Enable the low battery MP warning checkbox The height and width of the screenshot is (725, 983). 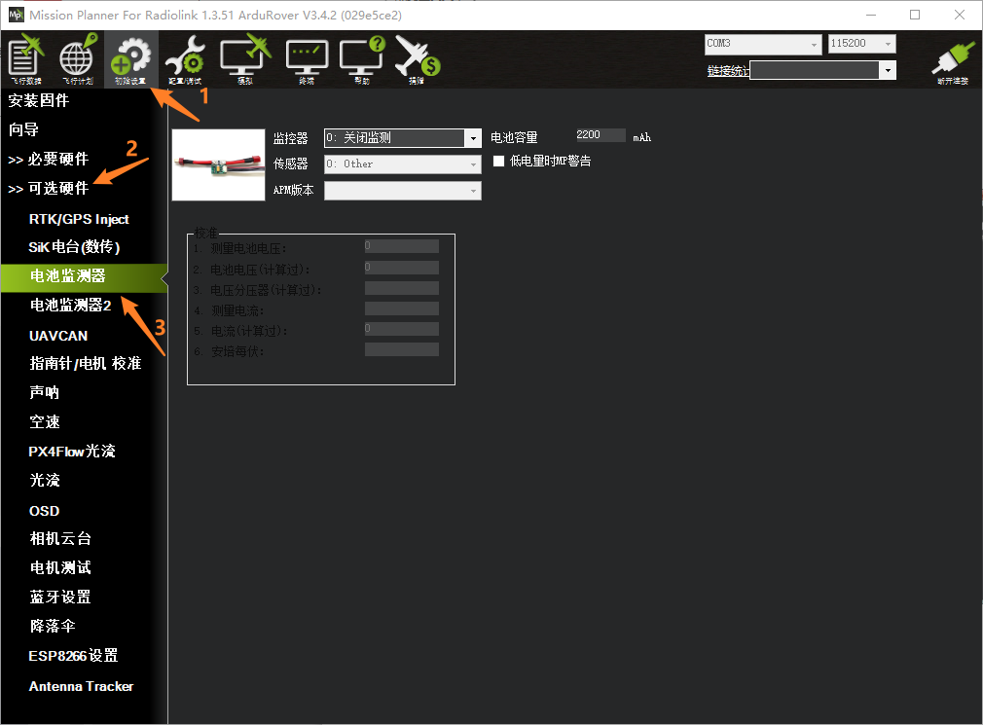[x=498, y=161]
